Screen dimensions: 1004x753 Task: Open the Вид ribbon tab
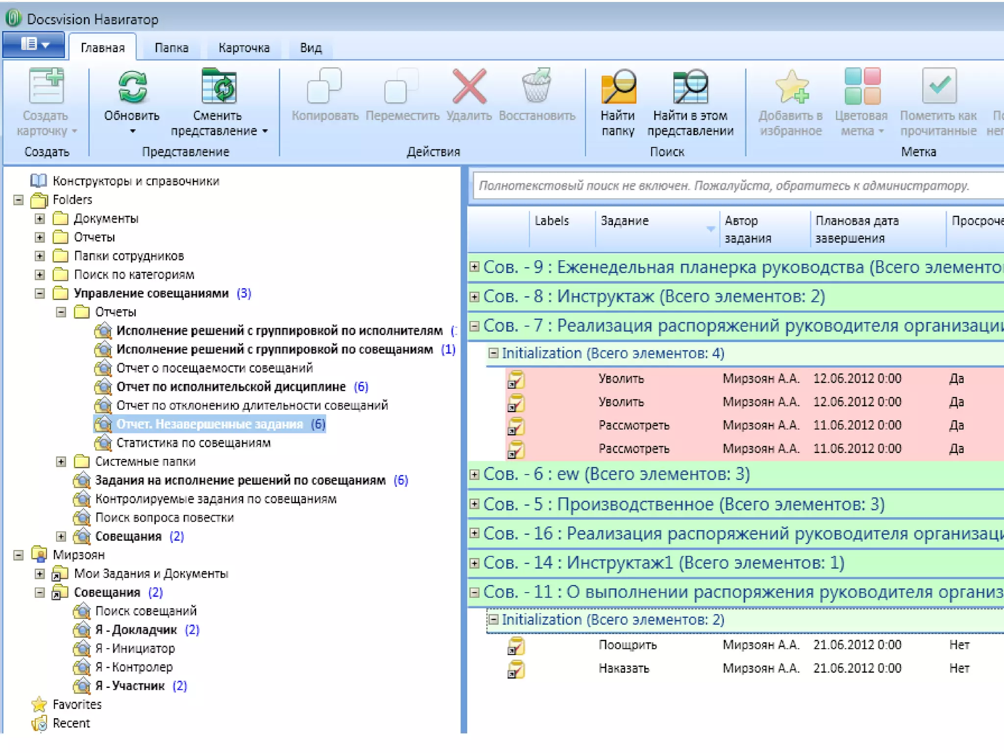click(310, 48)
